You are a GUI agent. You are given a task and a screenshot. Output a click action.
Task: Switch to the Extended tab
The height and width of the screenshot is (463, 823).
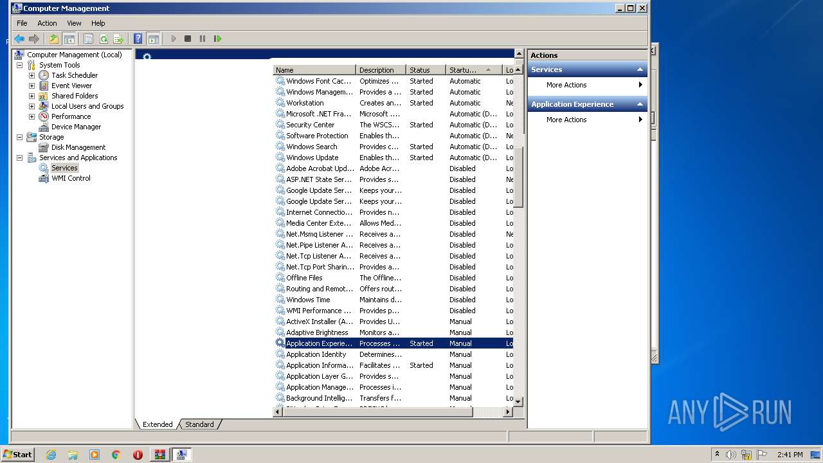pos(158,424)
